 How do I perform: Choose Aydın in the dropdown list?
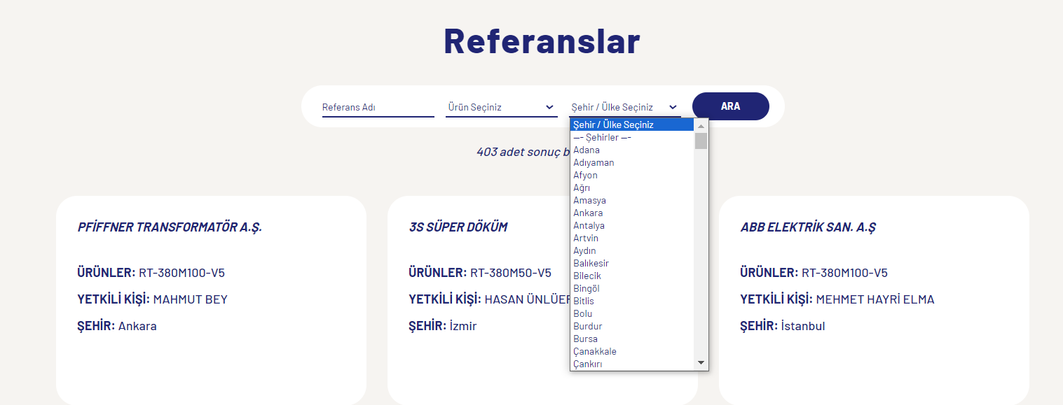click(x=632, y=250)
